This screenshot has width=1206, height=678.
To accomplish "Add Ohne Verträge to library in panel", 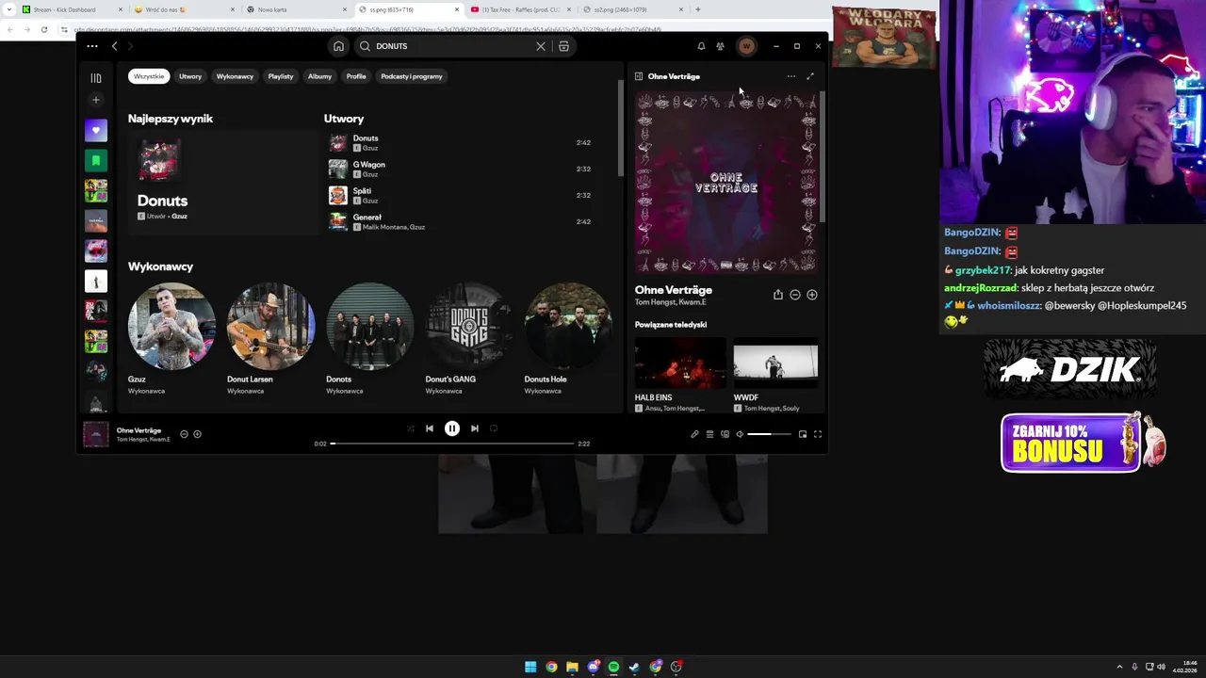I will coord(812,295).
